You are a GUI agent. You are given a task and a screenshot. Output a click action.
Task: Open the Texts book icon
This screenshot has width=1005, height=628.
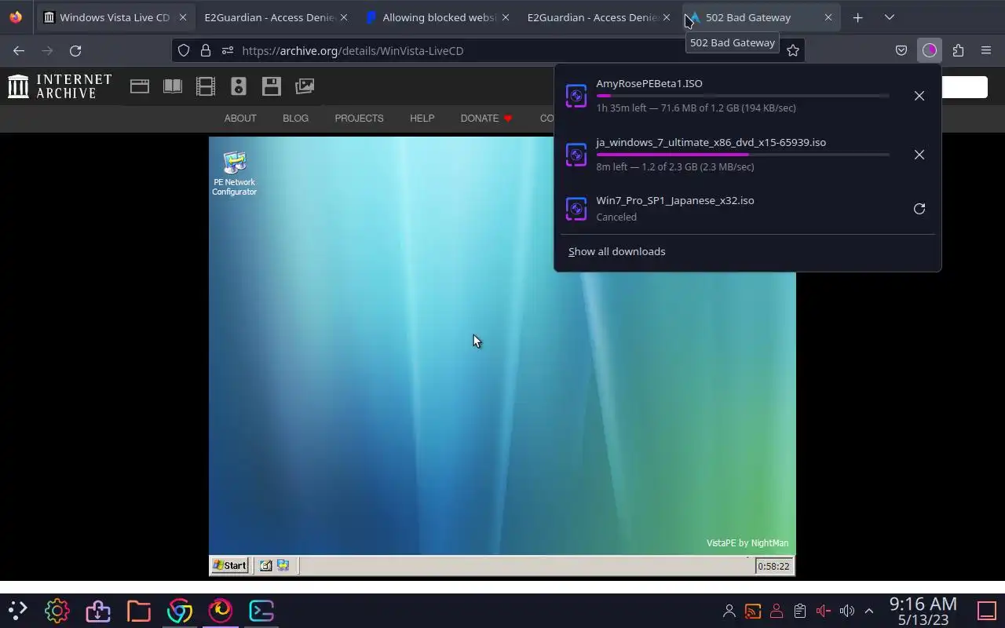[173, 86]
